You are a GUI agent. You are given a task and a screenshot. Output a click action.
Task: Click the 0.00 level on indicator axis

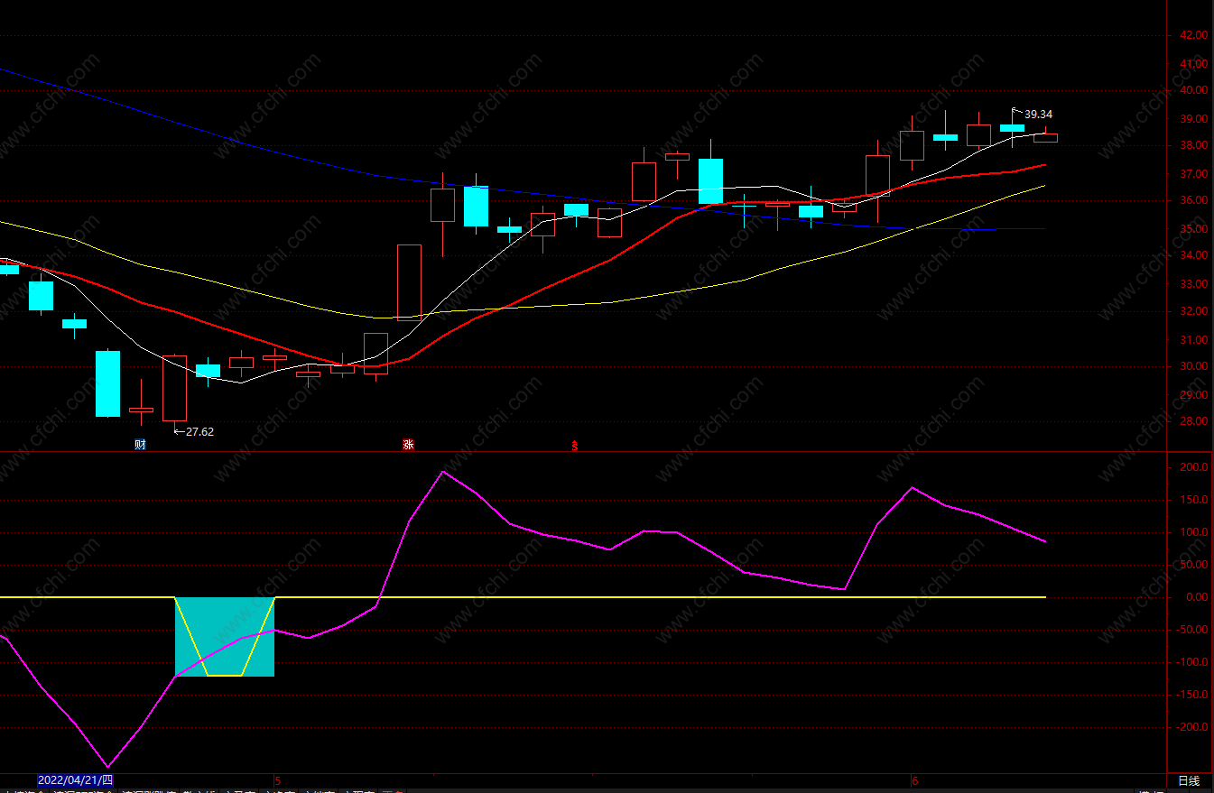[1195, 597]
